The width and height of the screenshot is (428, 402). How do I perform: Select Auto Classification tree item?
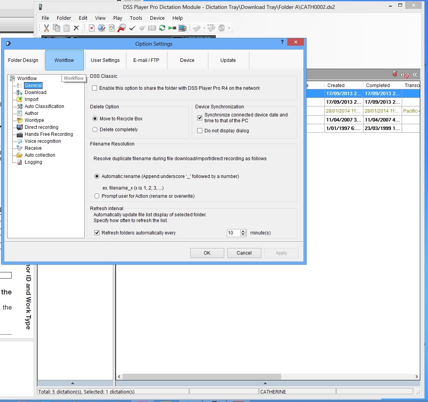click(44, 106)
